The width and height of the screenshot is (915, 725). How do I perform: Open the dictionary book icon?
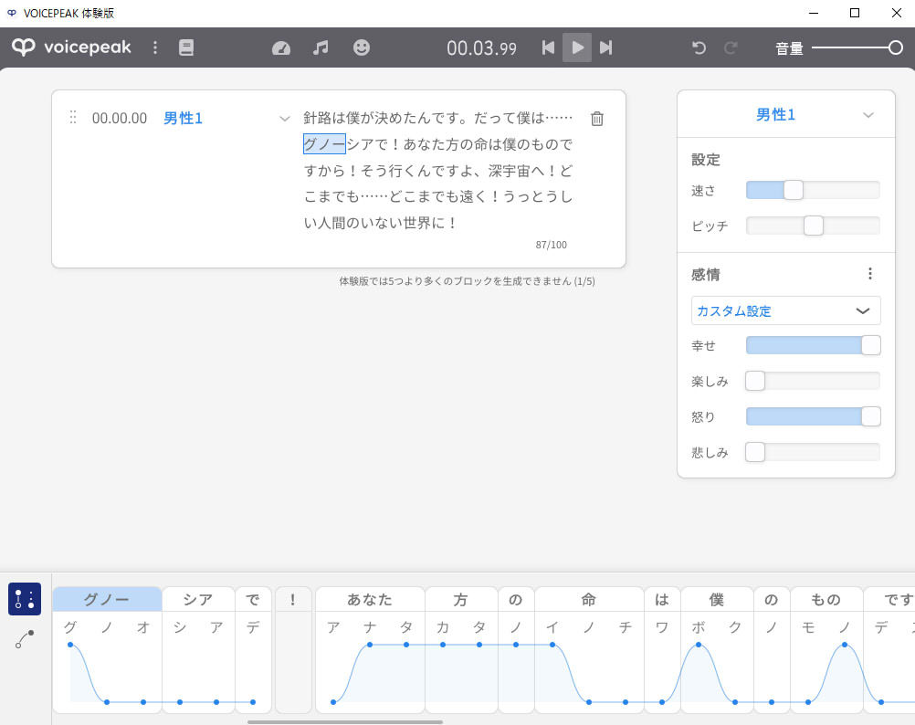click(186, 47)
